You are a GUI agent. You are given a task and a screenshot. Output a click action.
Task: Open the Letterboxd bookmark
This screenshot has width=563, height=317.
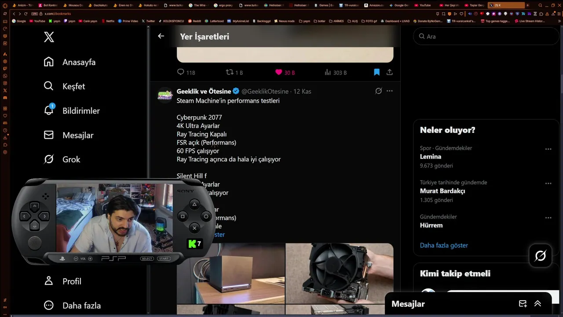click(214, 21)
